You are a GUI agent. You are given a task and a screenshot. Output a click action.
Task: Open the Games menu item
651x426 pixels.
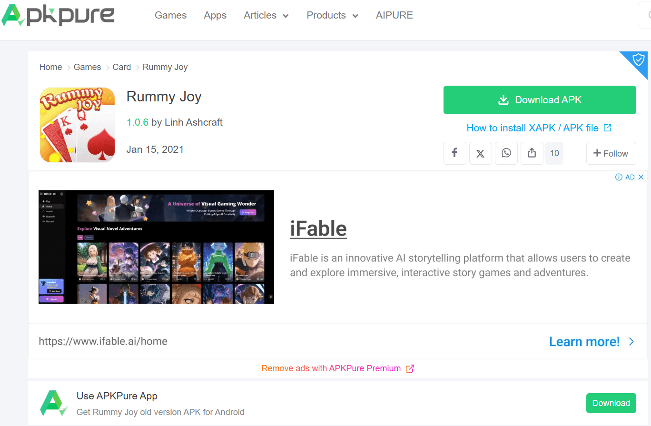[x=170, y=15]
